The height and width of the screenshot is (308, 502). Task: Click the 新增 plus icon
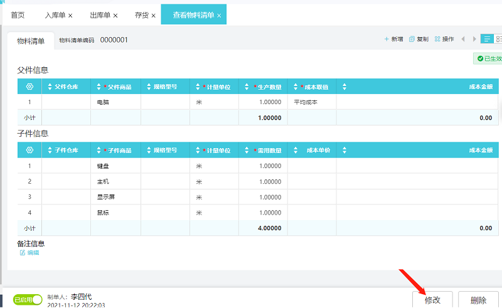[x=387, y=39]
